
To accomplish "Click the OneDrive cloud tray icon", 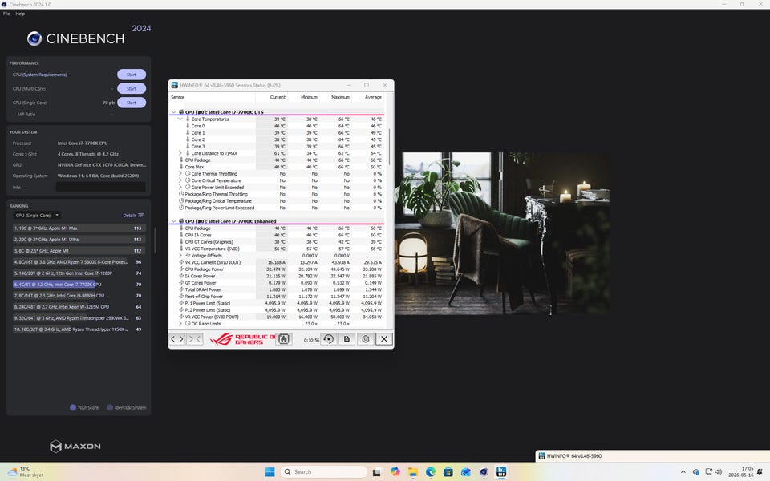I will (695, 471).
